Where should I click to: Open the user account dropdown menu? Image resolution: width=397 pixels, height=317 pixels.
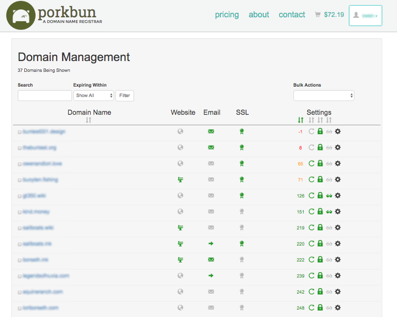(x=365, y=15)
